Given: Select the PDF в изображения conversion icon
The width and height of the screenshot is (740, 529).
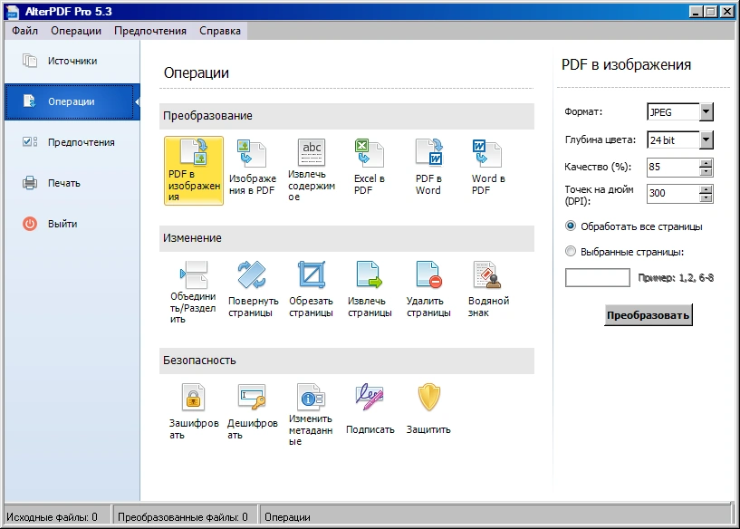Looking at the screenshot, I should [194, 170].
